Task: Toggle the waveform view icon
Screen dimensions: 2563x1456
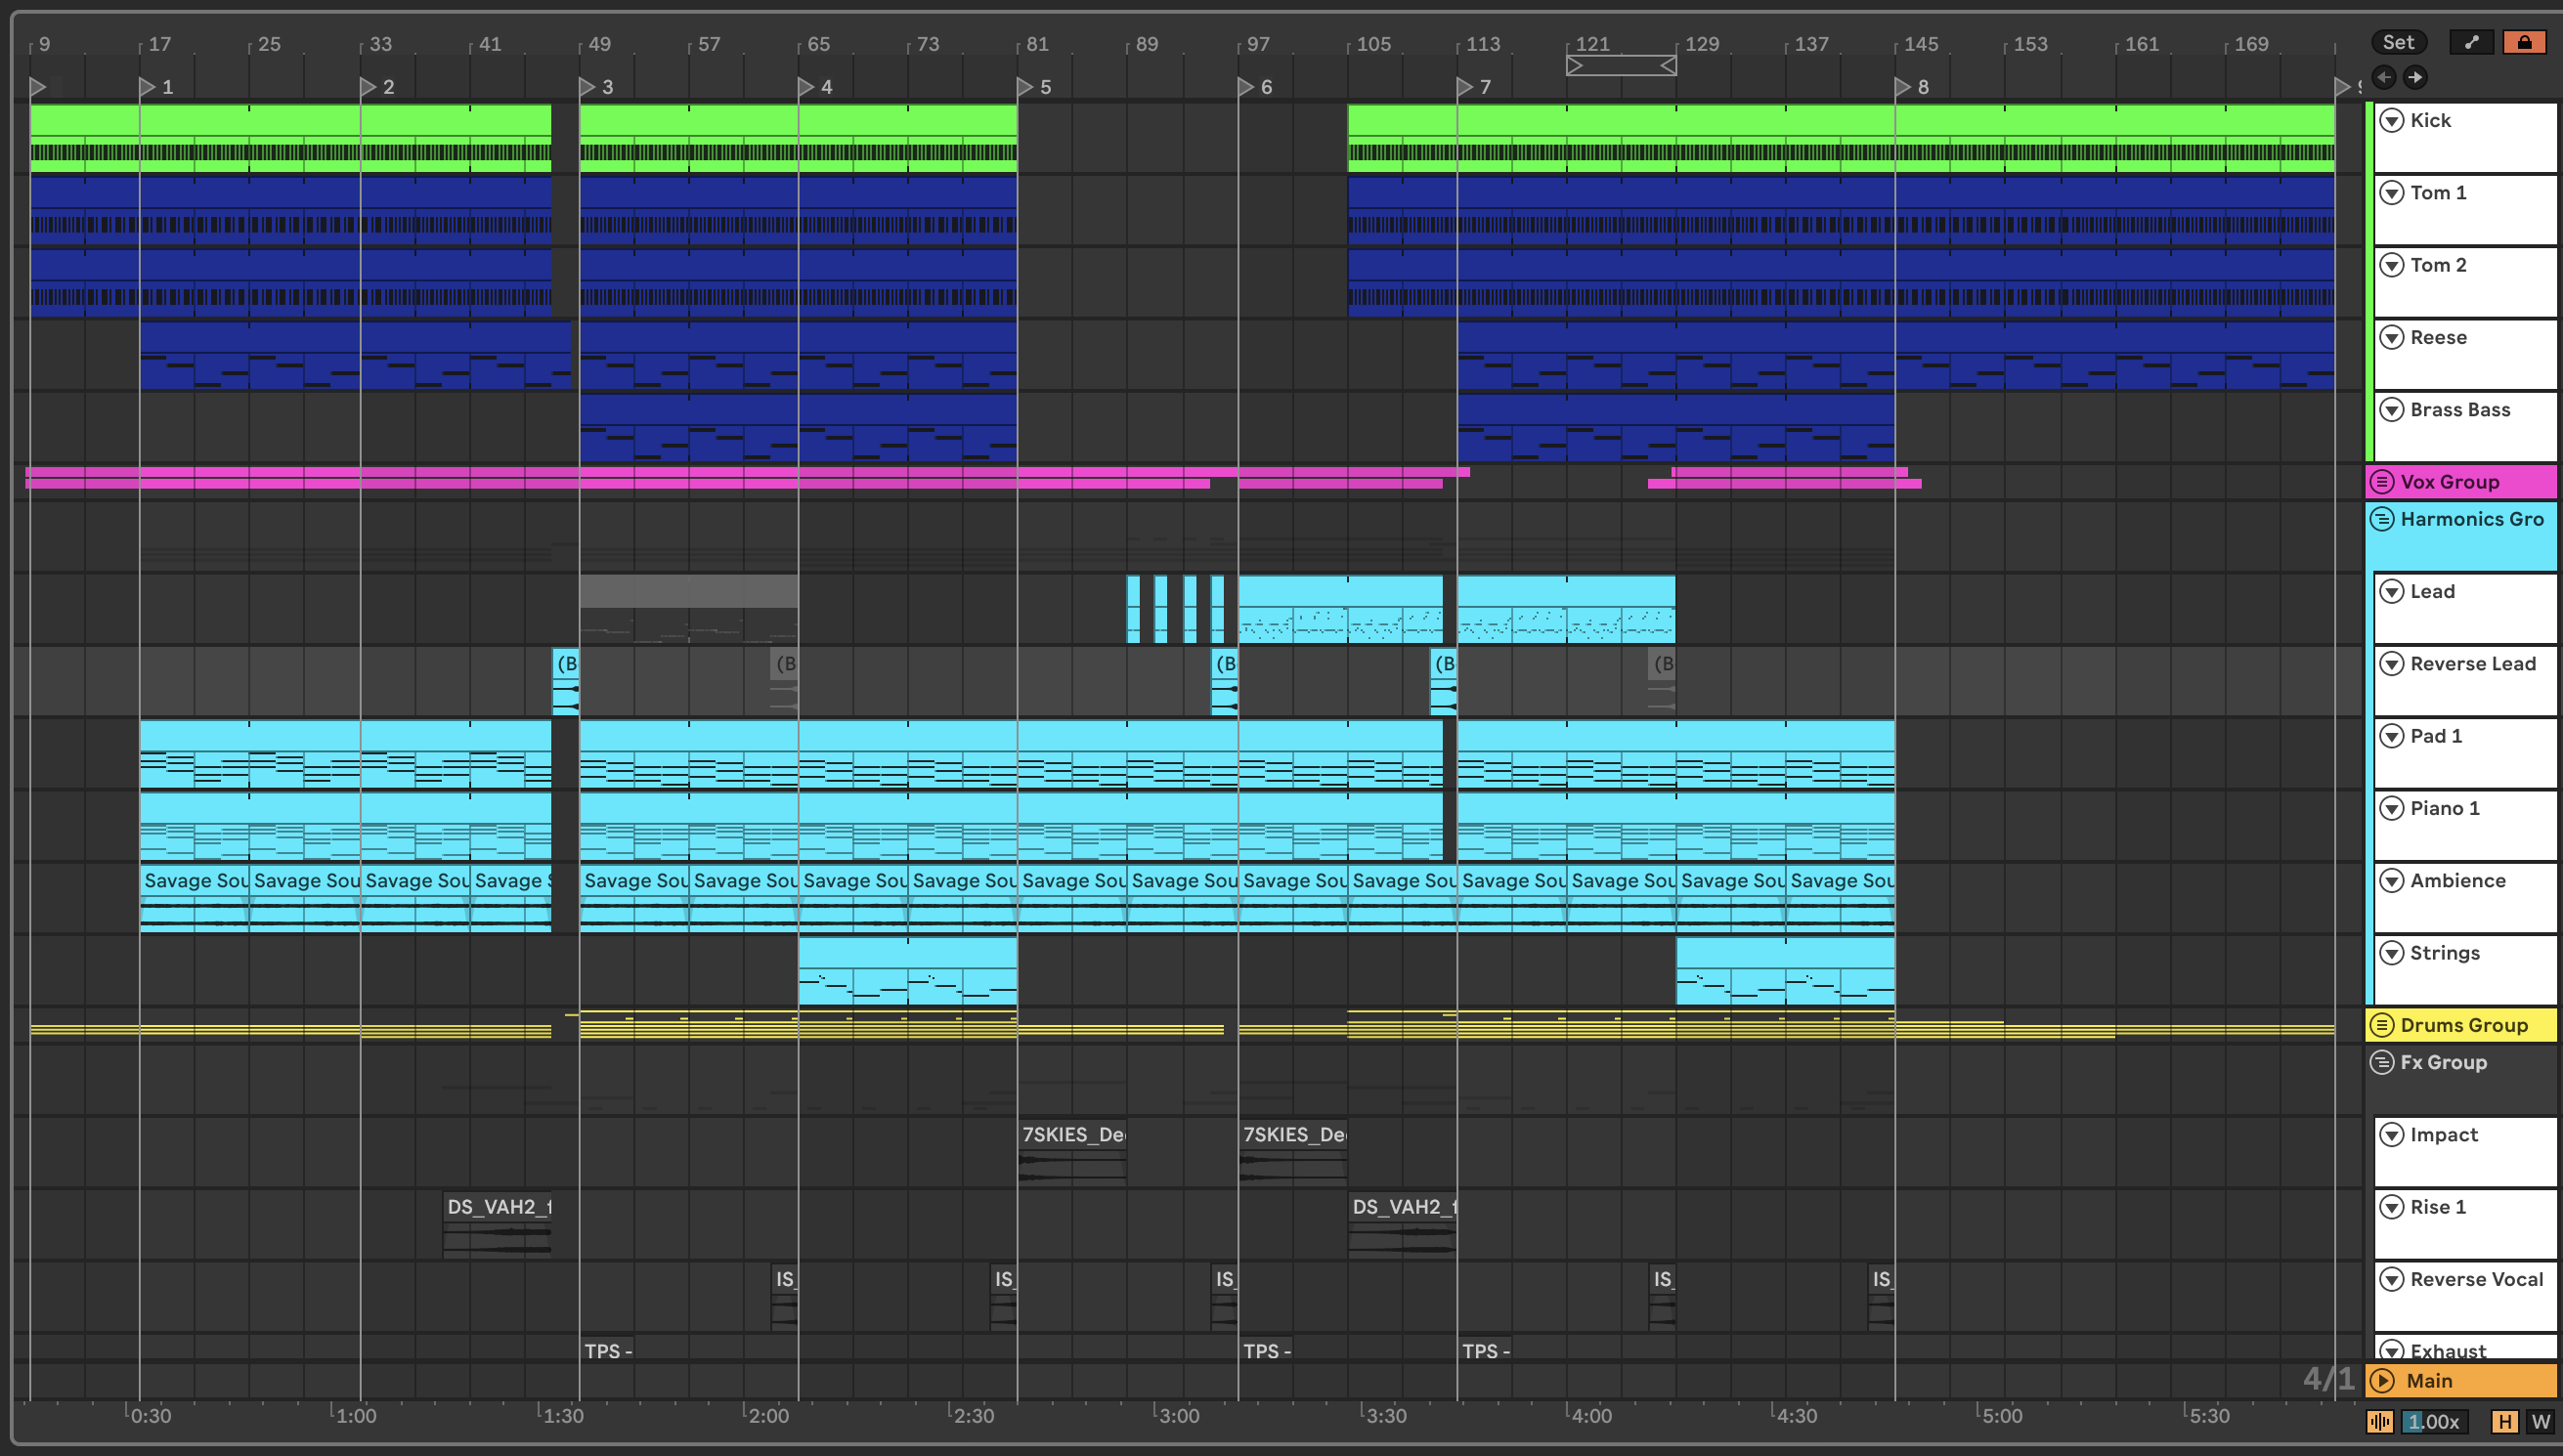Action: [x=2379, y=1421]
